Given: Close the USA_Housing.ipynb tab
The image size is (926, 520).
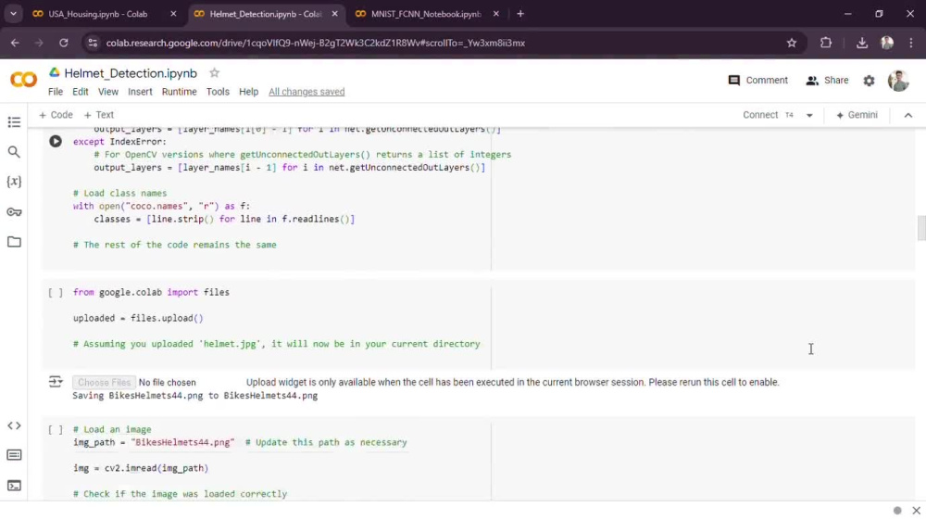Looking at the screenshot, I should 173,14.
